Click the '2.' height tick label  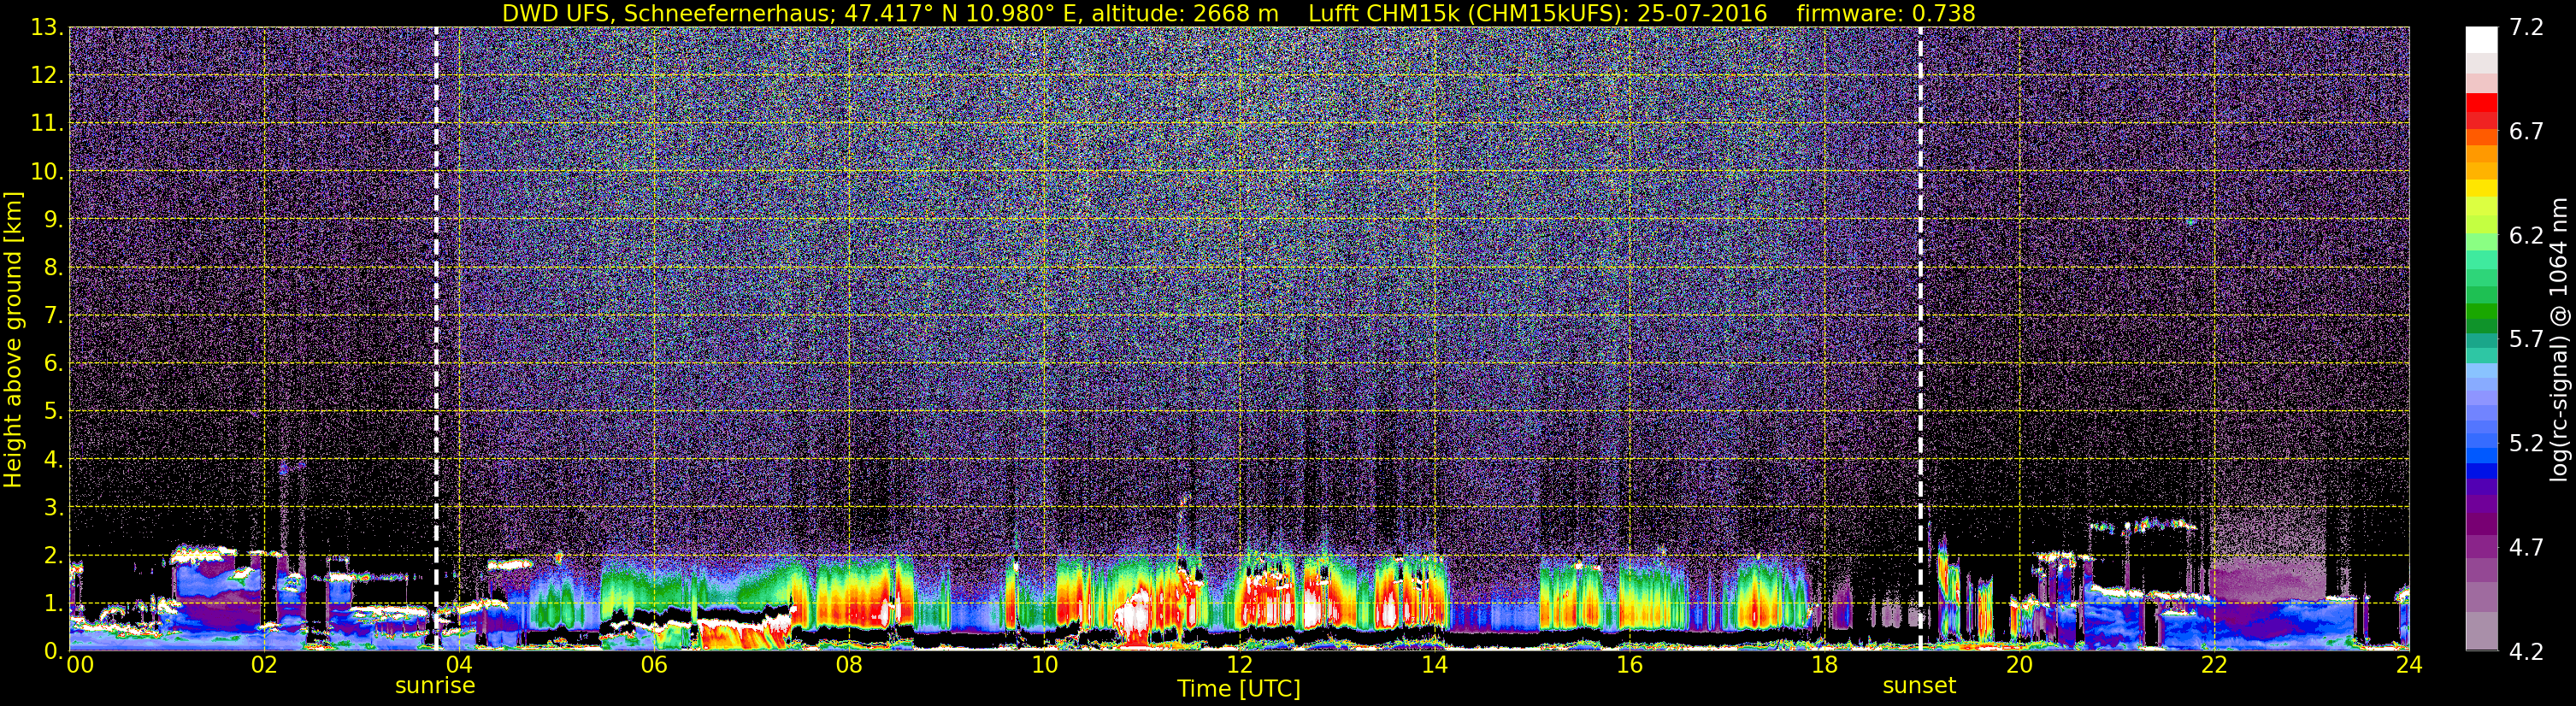[54, 556]
